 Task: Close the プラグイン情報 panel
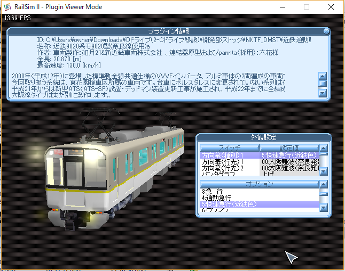coord(326,31)
